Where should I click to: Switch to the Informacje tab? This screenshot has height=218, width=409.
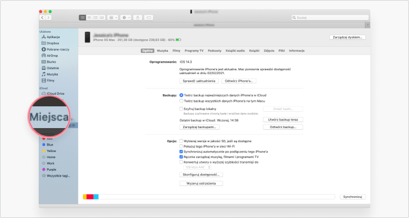point(297,51)
